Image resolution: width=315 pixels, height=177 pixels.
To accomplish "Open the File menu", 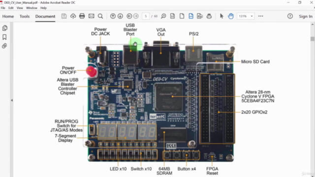I will point(3,8).
